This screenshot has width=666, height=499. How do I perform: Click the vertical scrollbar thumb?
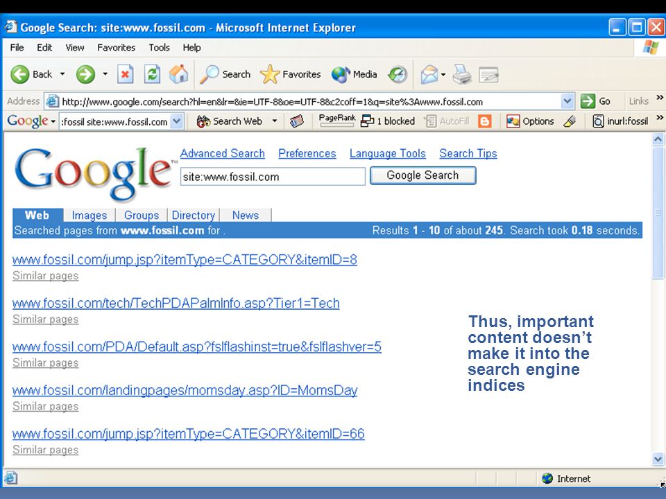(x=658, y=212)
